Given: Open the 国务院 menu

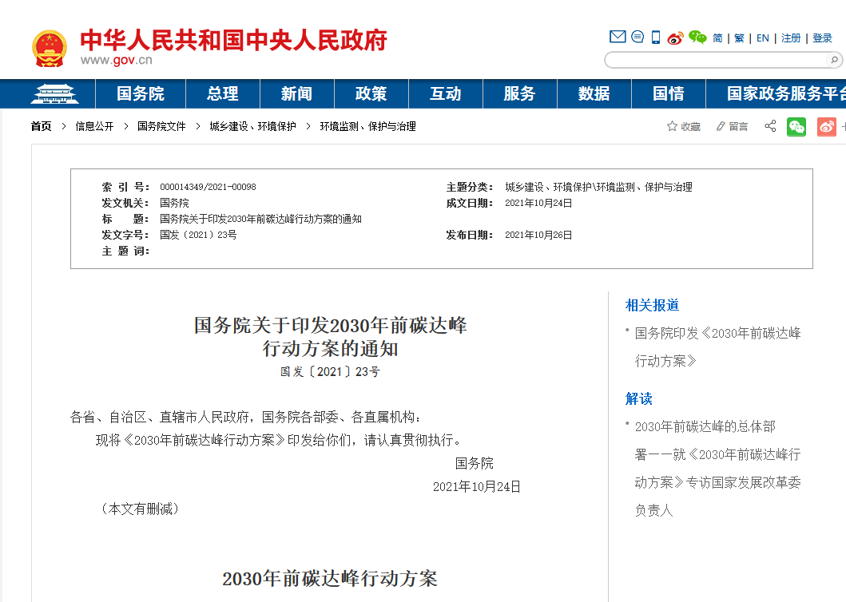Looking at the screenshot, I should pos(141,94).
